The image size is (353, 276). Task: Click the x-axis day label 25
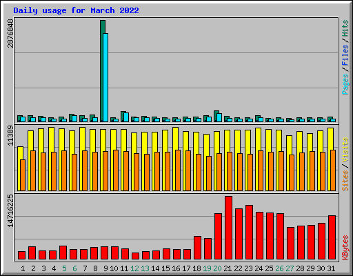[269, 268]
